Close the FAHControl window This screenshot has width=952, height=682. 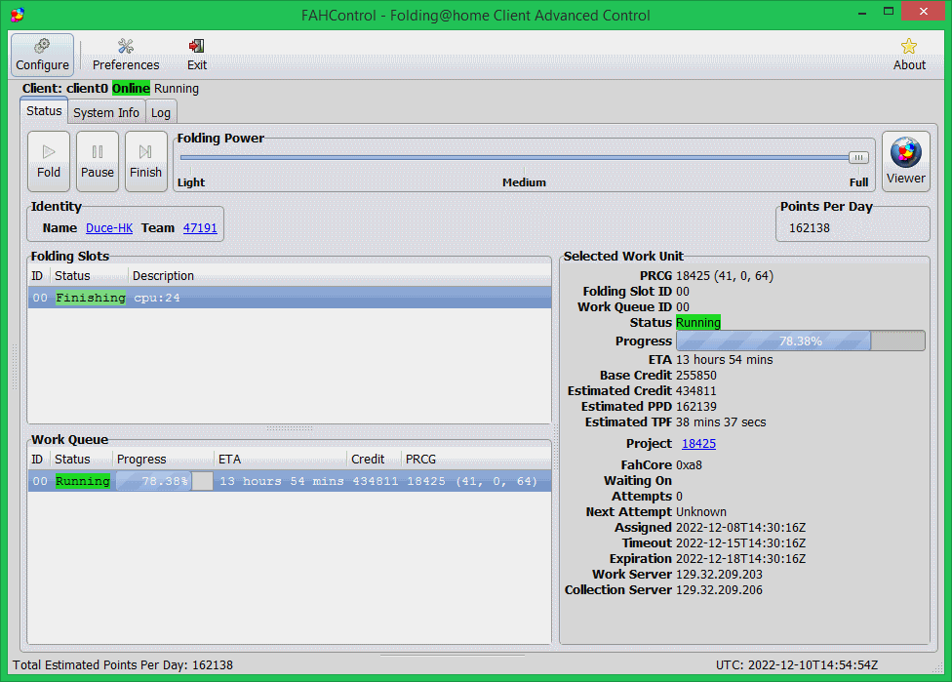924,12
